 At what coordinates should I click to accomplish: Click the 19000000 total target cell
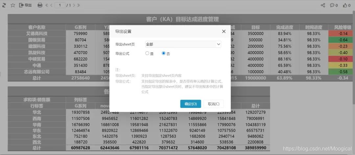(x=255, y=78)
